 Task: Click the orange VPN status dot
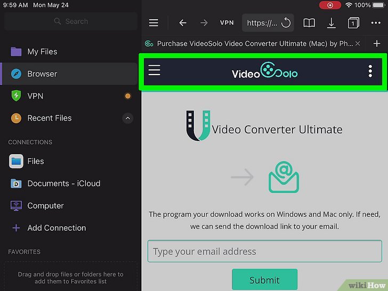coord(128,96)
